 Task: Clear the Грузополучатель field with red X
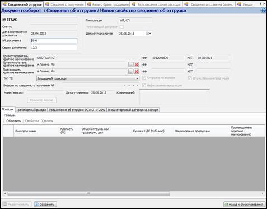point(137,64)
